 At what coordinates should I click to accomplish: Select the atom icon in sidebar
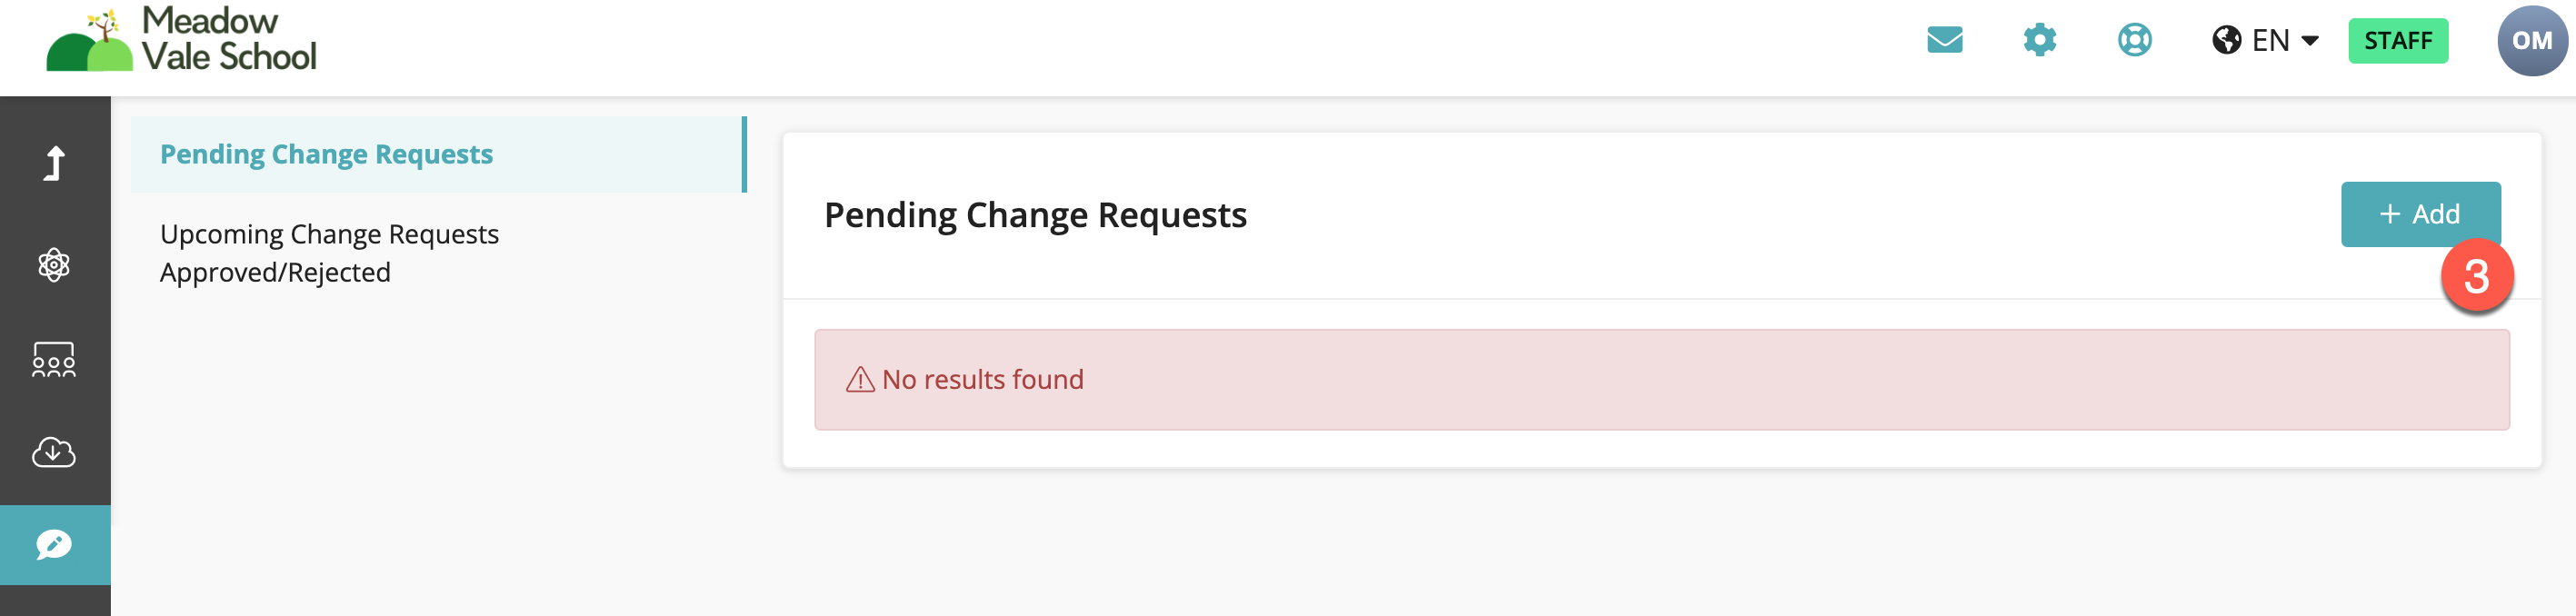pyautogui.click(x=54, y=265)
